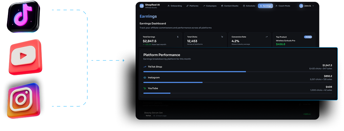The image size is (344, 131).
Task: Open the Onboarding tab
Action: point(175,6)
